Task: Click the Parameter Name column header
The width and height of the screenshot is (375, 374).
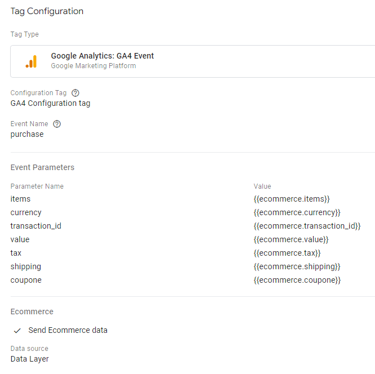Action: 37,186
